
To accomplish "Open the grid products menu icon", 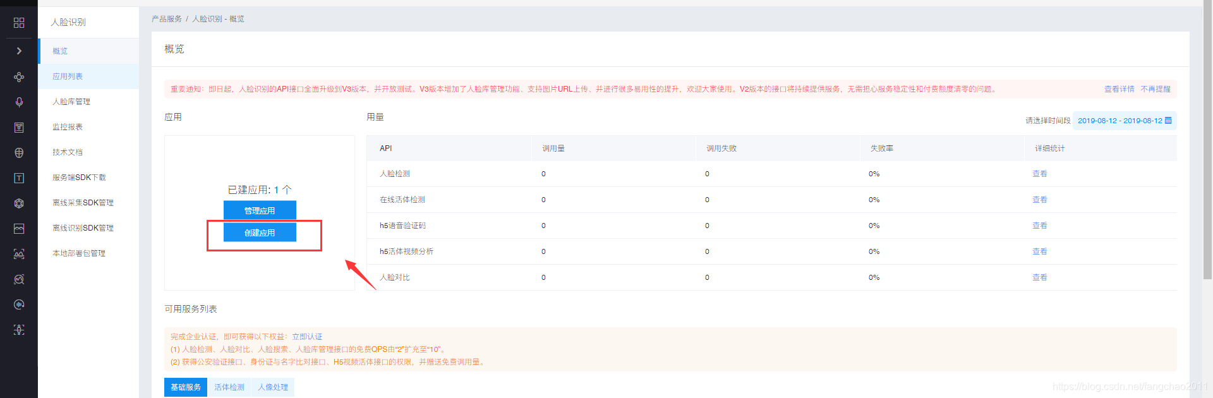I will (19, 23).
